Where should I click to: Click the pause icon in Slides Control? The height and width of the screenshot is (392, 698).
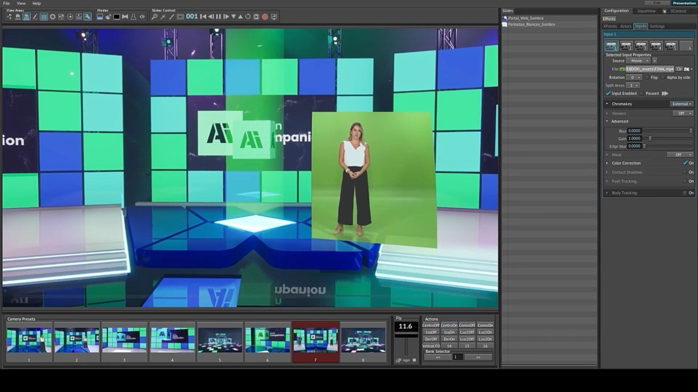tap(219, 17)
